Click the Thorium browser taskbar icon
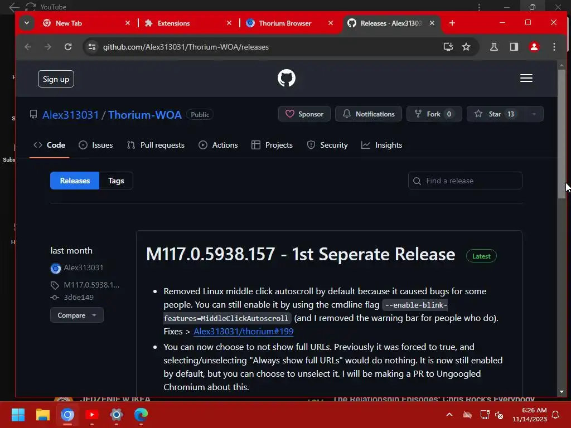This screenshot has height=428, width=571. pyautogui.click(x=67, y=415)
